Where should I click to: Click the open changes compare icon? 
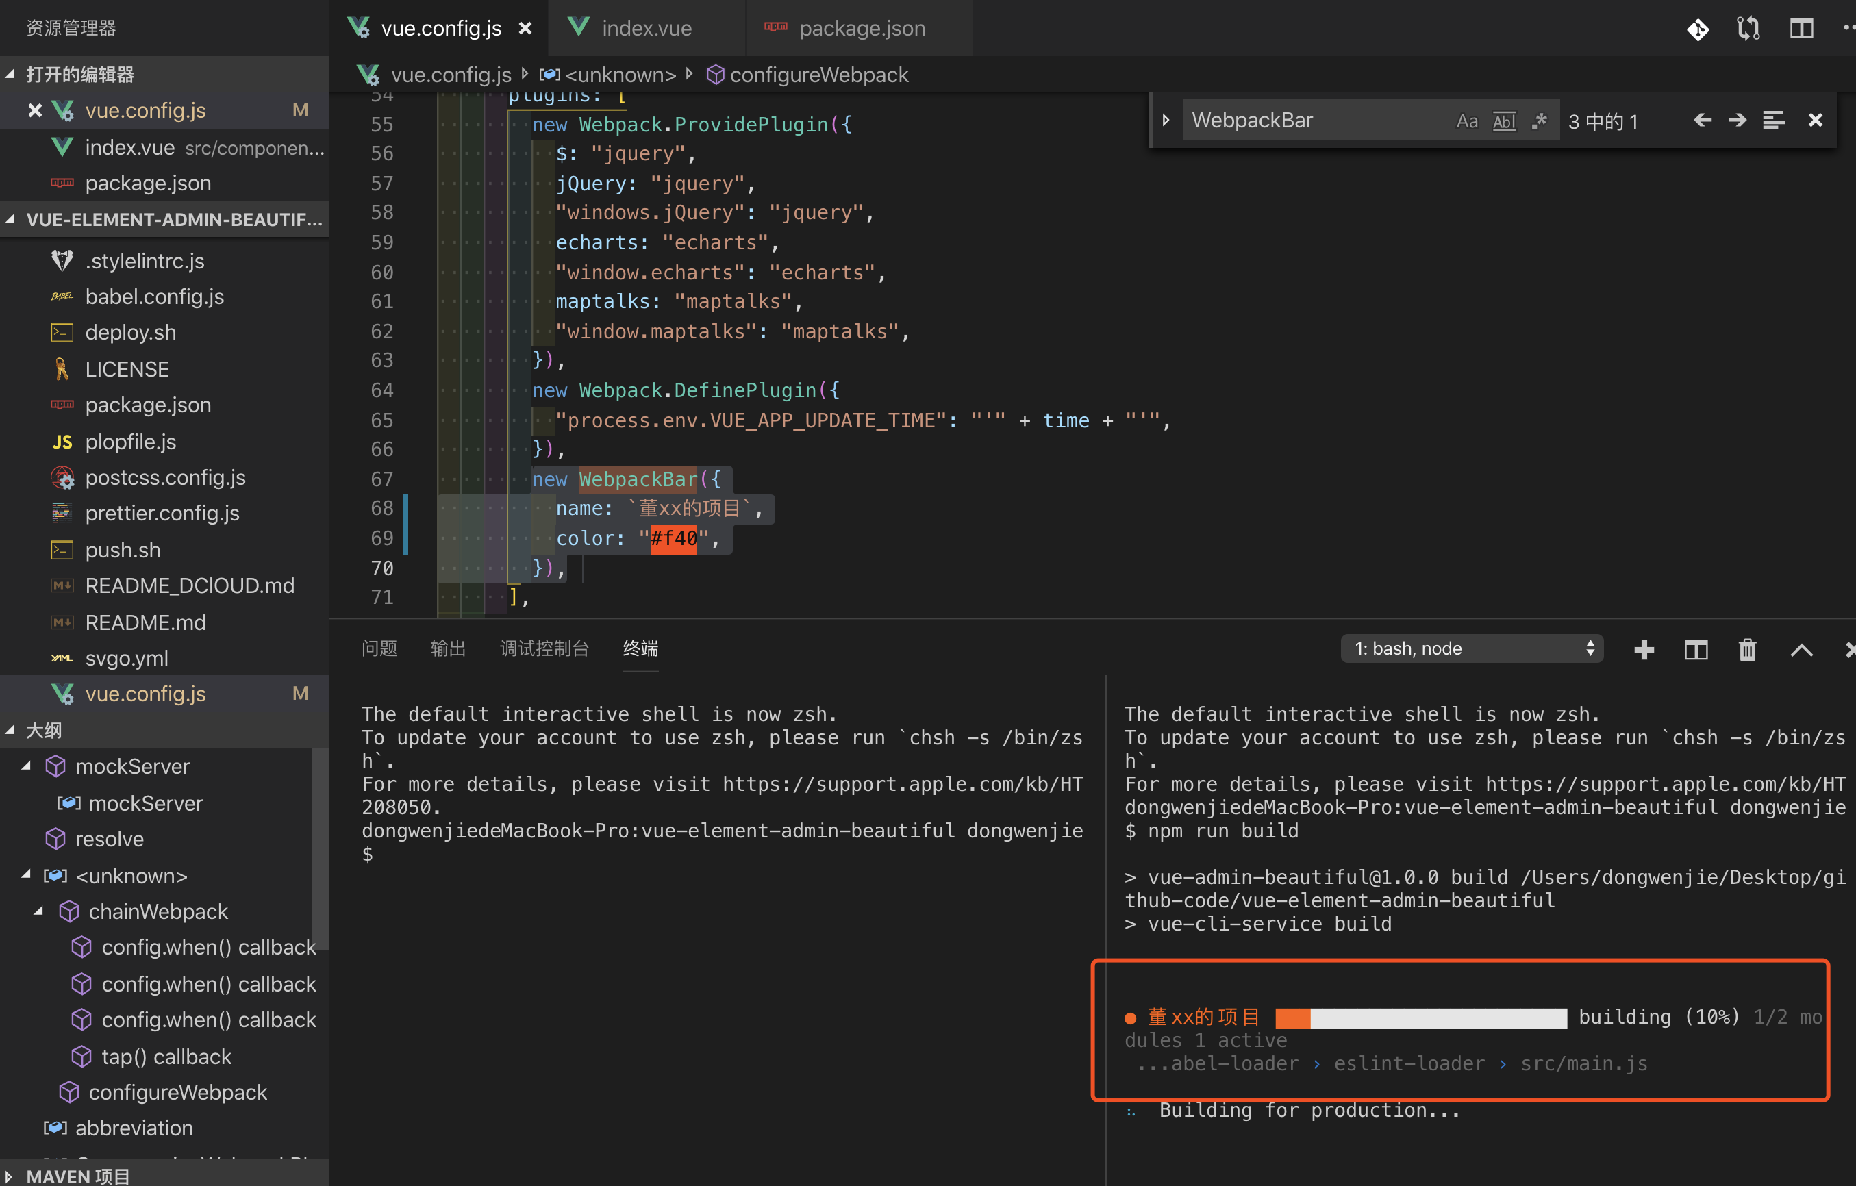[1748, 29]
